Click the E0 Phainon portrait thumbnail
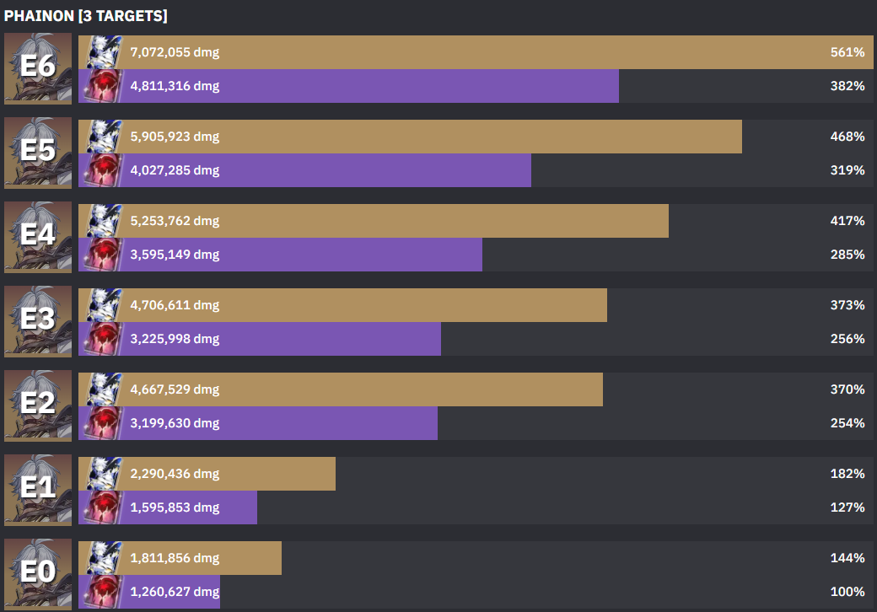This screenshot has height=612, width=877. point(38,575)
